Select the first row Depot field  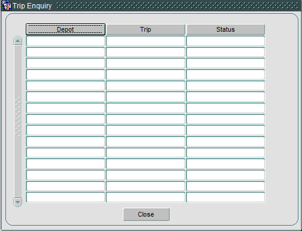(x=65, y=41)
